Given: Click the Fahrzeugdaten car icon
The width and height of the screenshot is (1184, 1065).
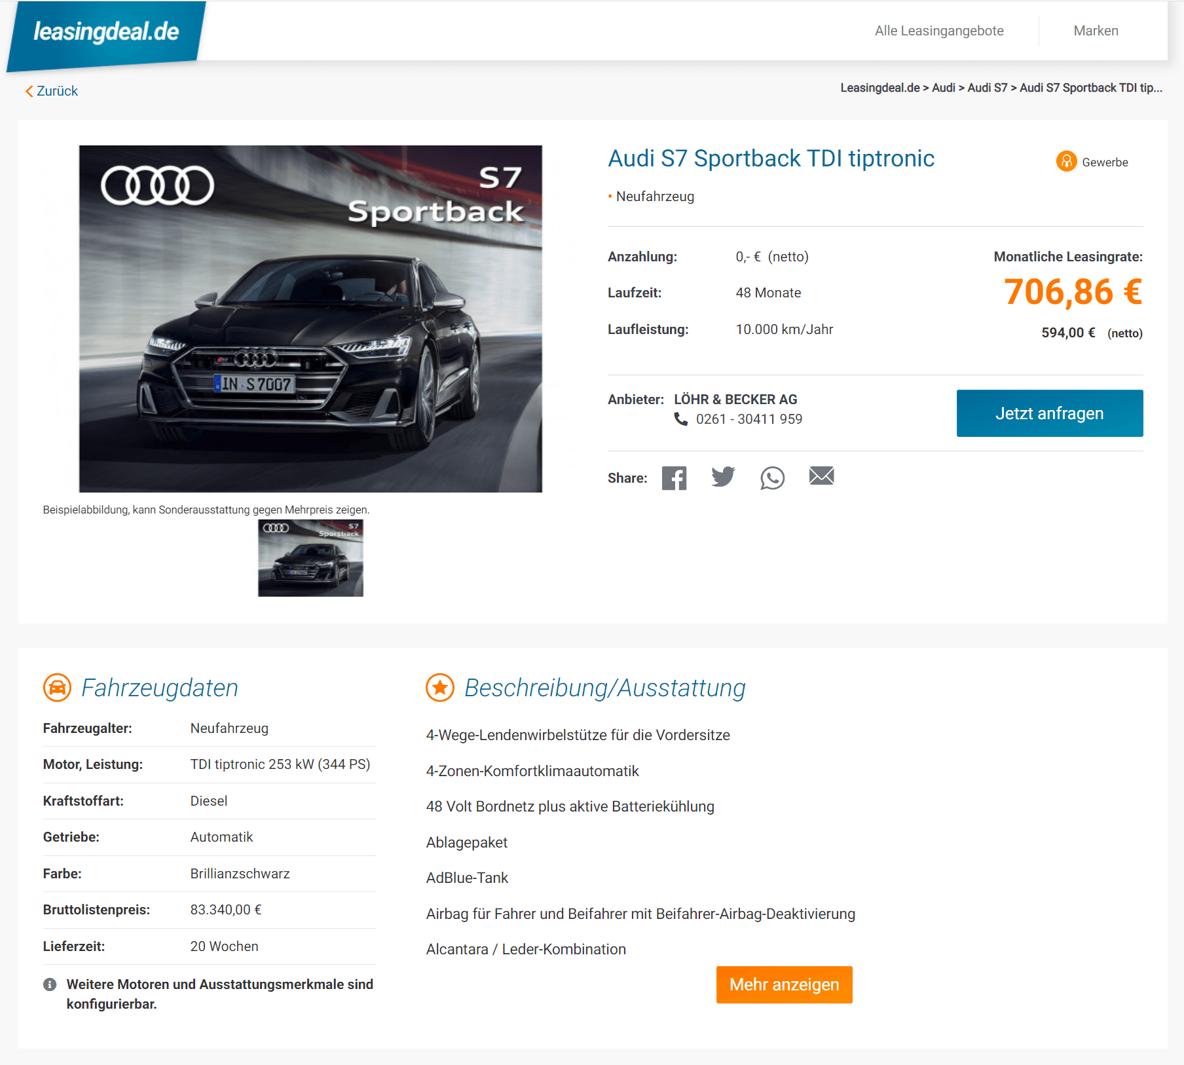Looking at the screenshot, I should point(58,688).
